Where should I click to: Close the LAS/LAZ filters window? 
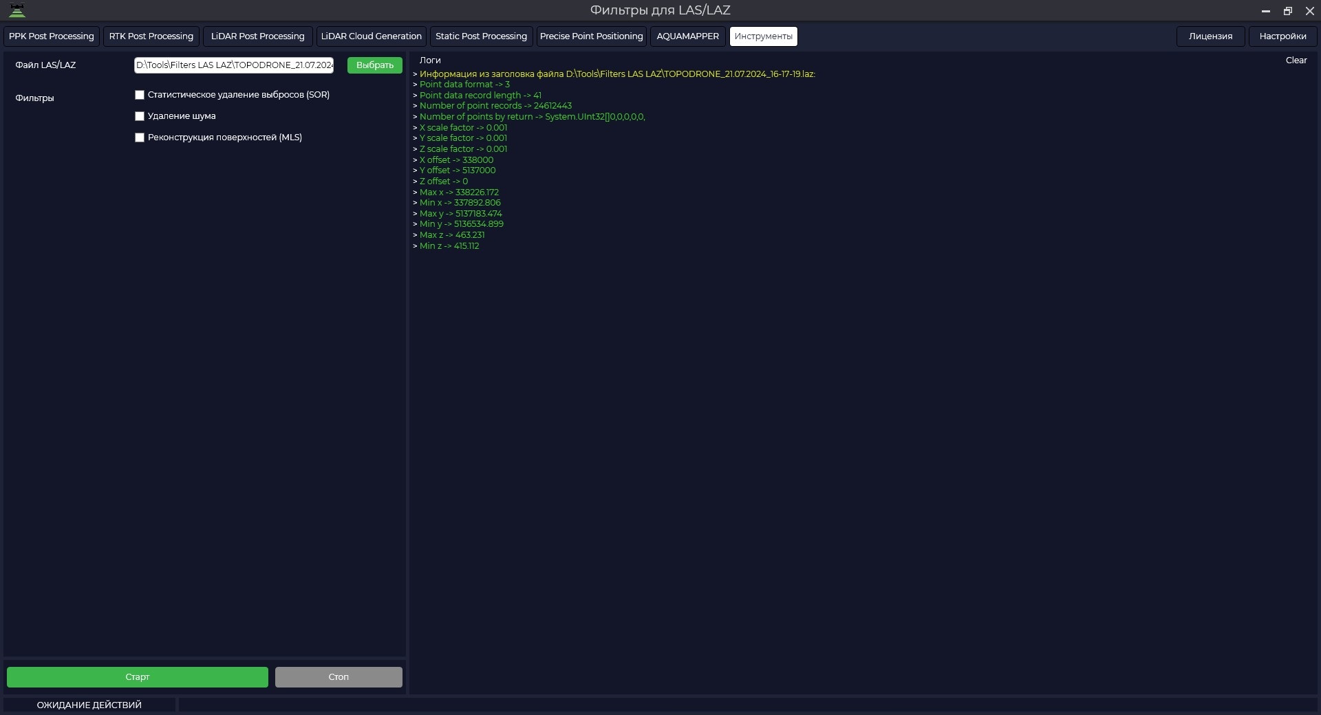[x=1310, y=11]
